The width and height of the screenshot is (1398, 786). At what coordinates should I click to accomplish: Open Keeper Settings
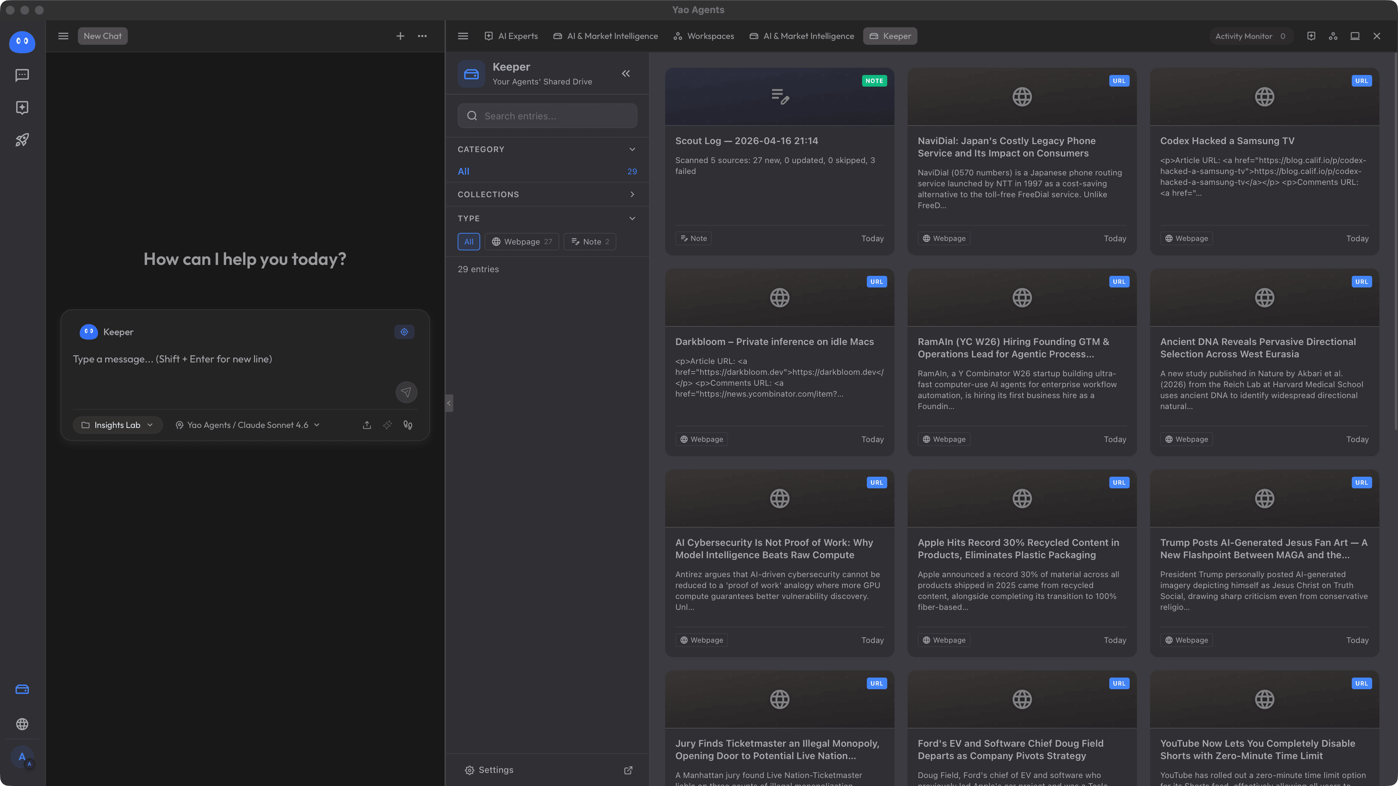489,770
